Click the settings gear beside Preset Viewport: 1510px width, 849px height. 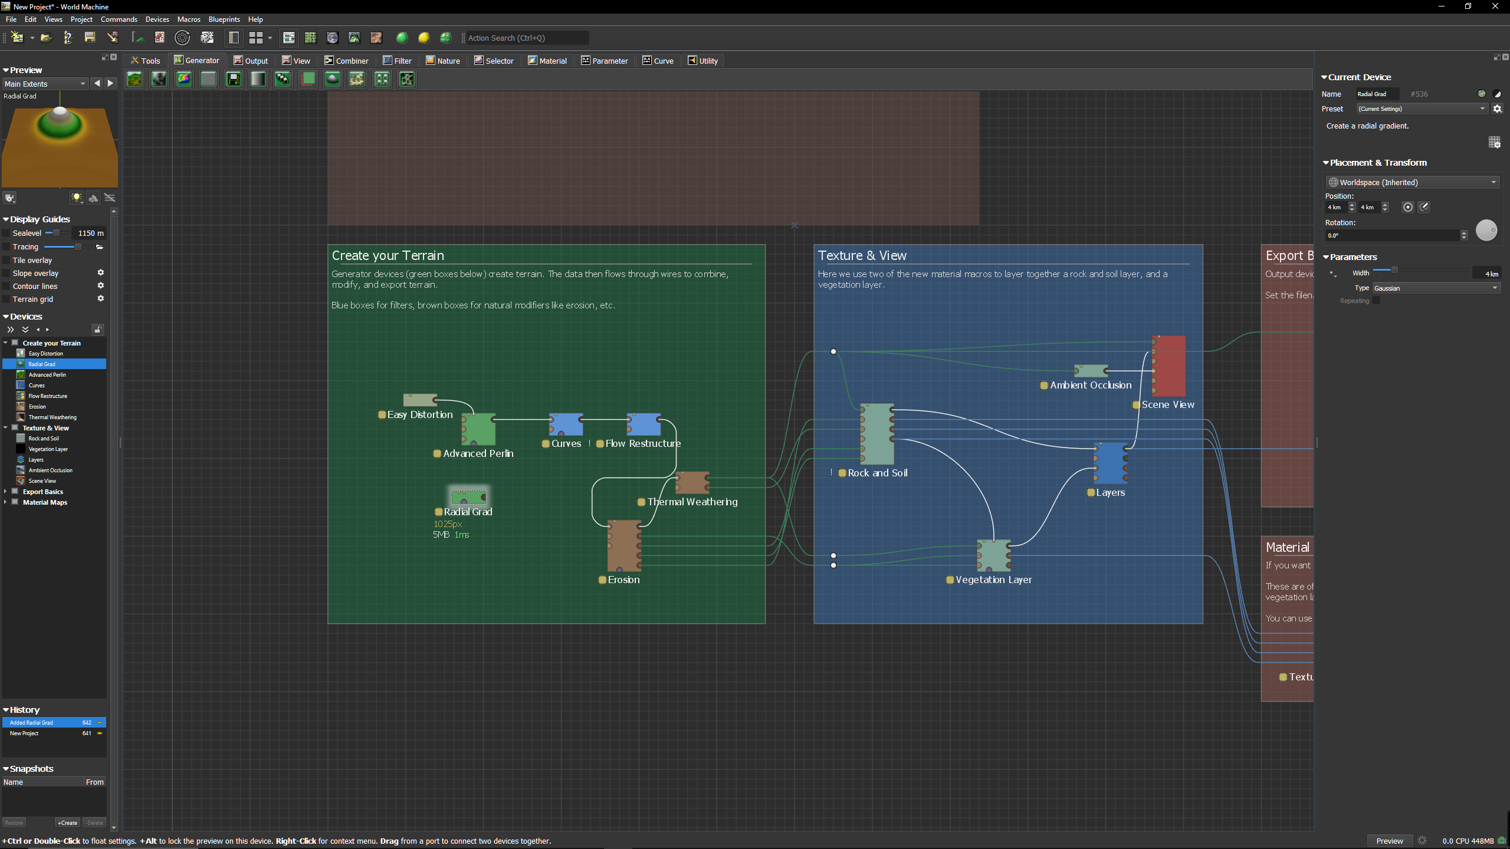[x=1497, y=108]
